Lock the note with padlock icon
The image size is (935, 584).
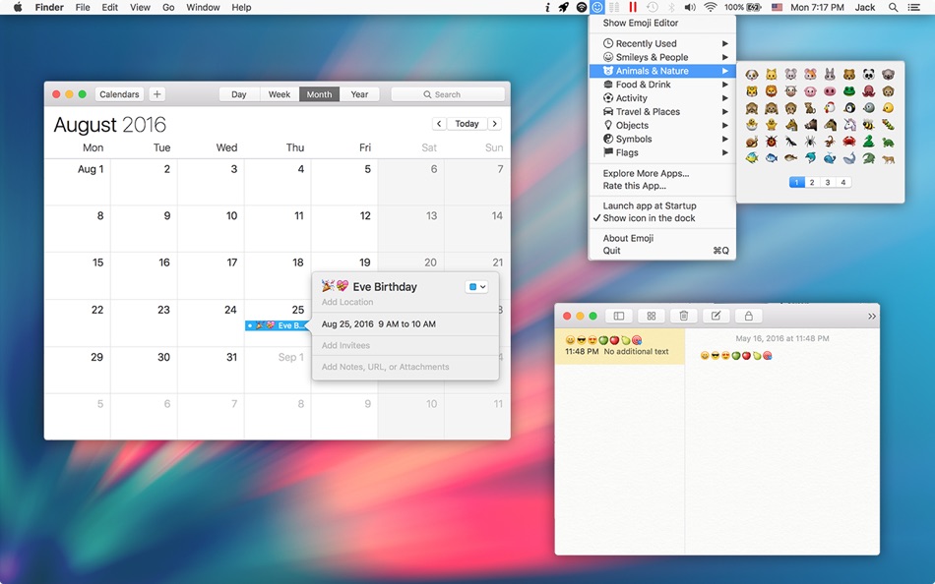[748, 316]
